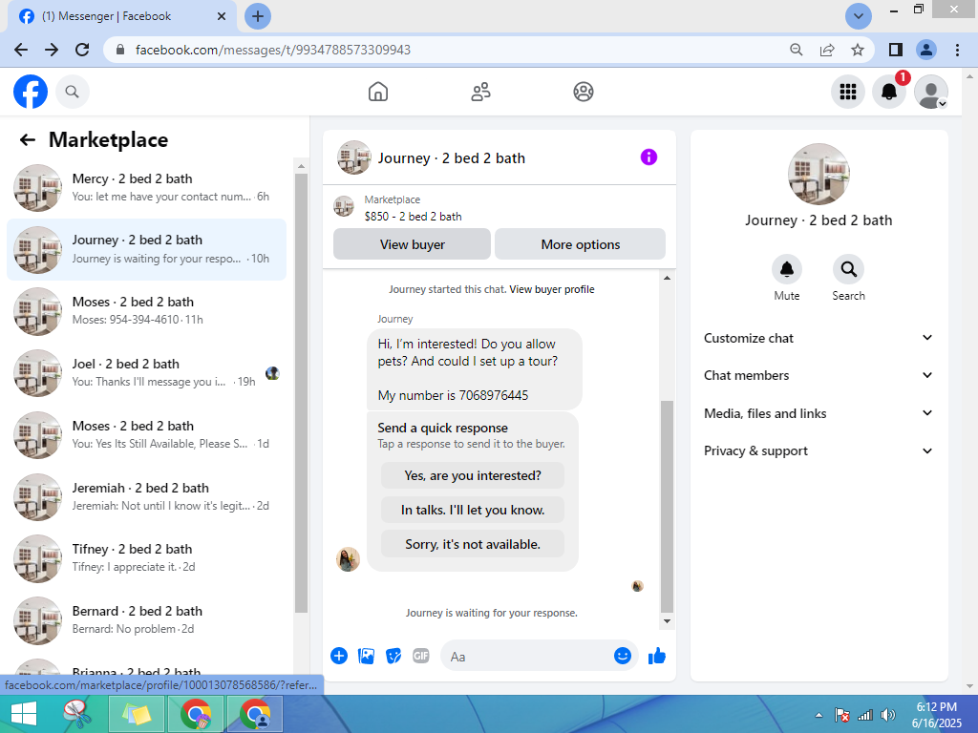
Task: Open the Facebook logo home link
Action: tap(31, 92)
